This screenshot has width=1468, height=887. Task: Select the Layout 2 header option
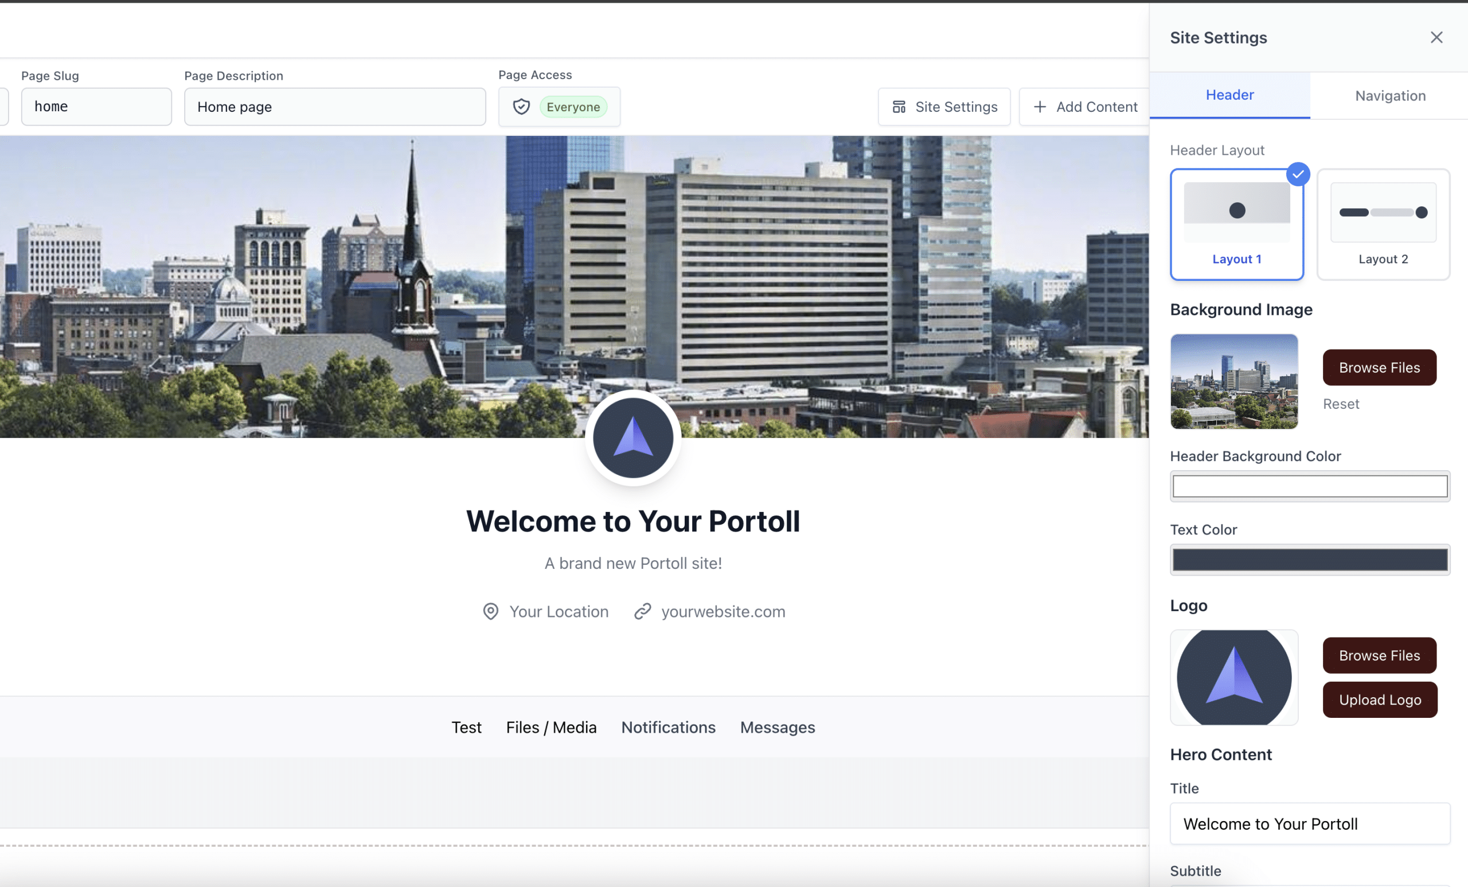coord(1383,224)
